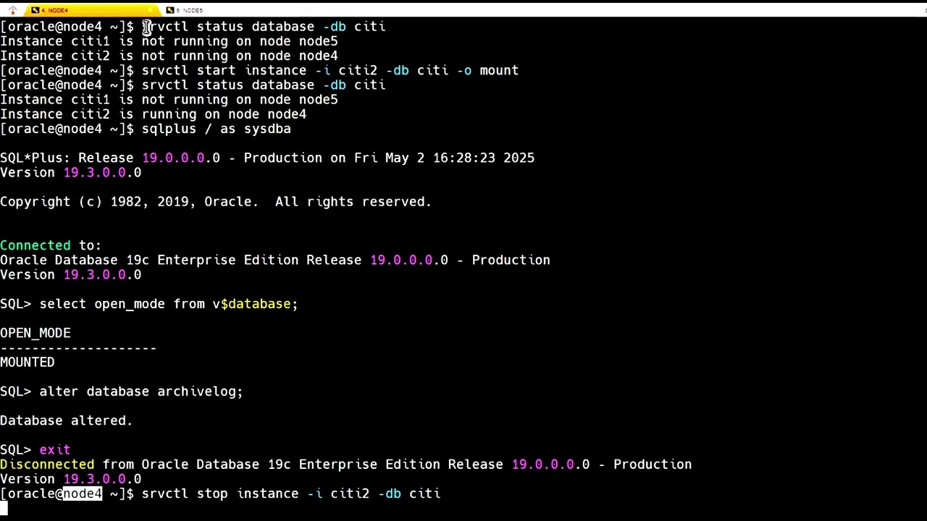Click the 'MOUNTED' result value
Viewport: 927px width, 521px height.
28,362
